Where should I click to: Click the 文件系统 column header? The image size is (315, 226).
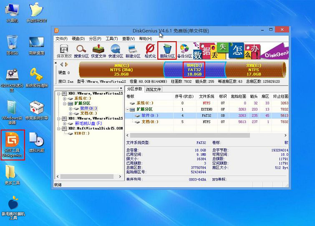click(x=207, y=97)
